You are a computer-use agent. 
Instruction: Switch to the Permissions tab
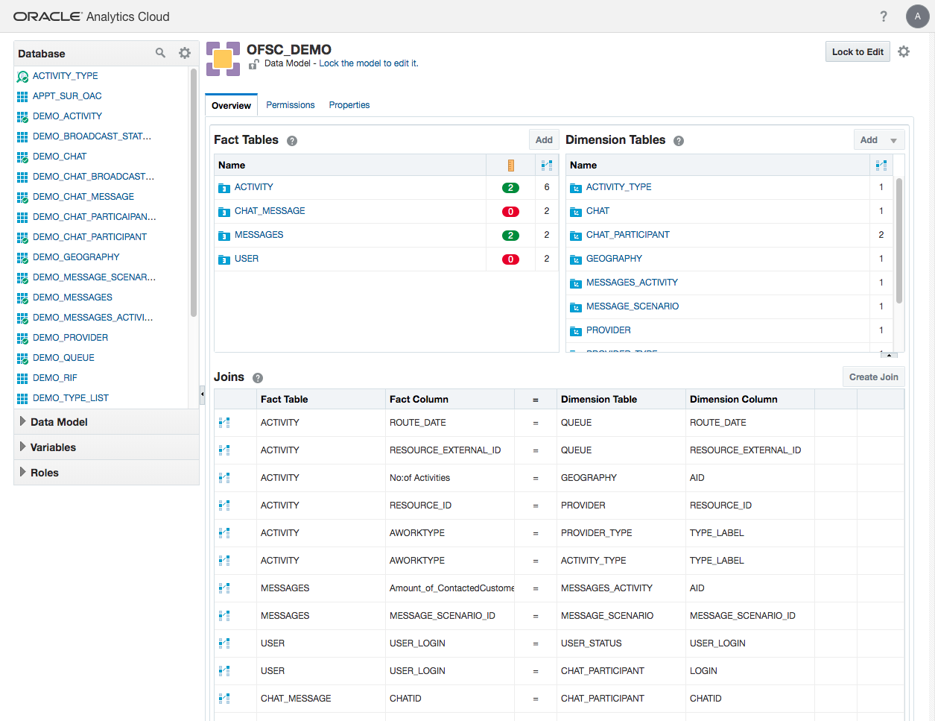[291, 105]
